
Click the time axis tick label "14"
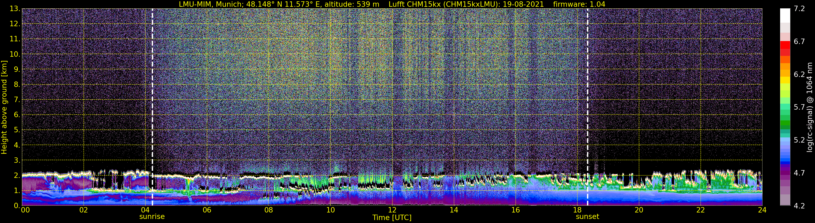(x=454, y=210)
